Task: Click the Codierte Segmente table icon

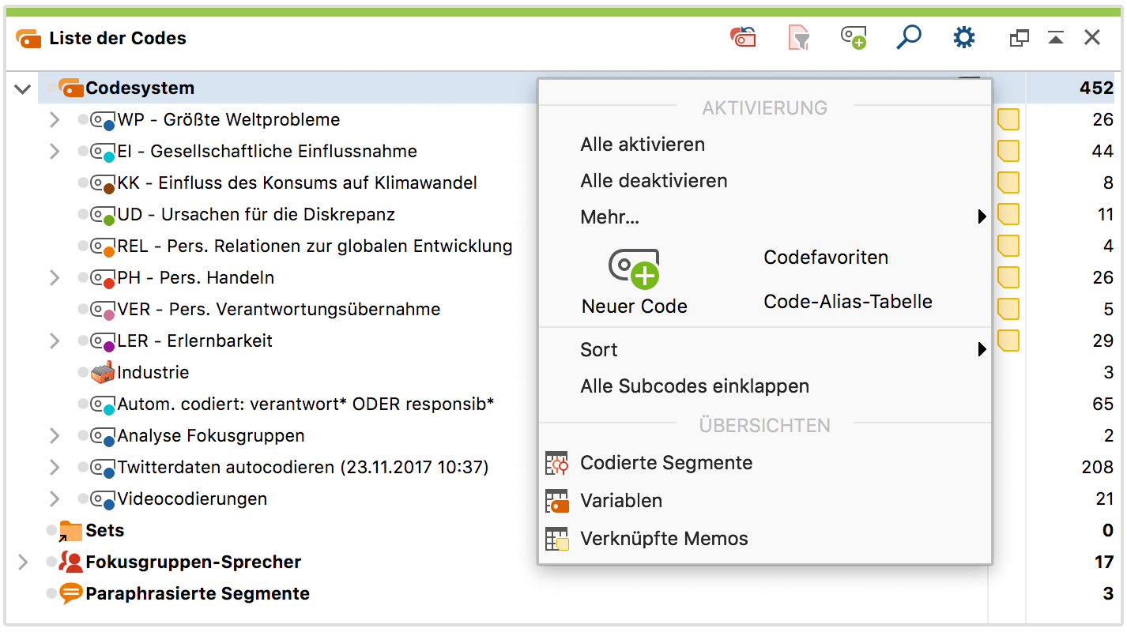Action: point(557,463)
